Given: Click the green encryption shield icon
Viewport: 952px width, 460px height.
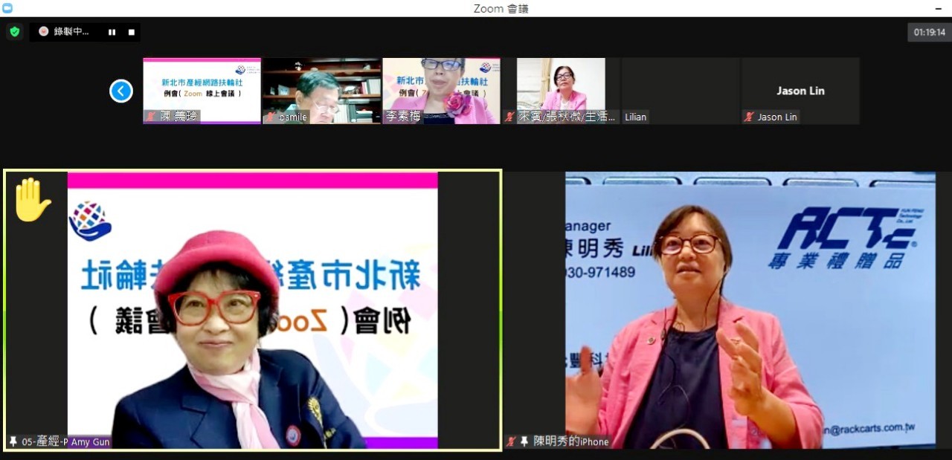Looking at the screenshot, I should coord(14,32).
